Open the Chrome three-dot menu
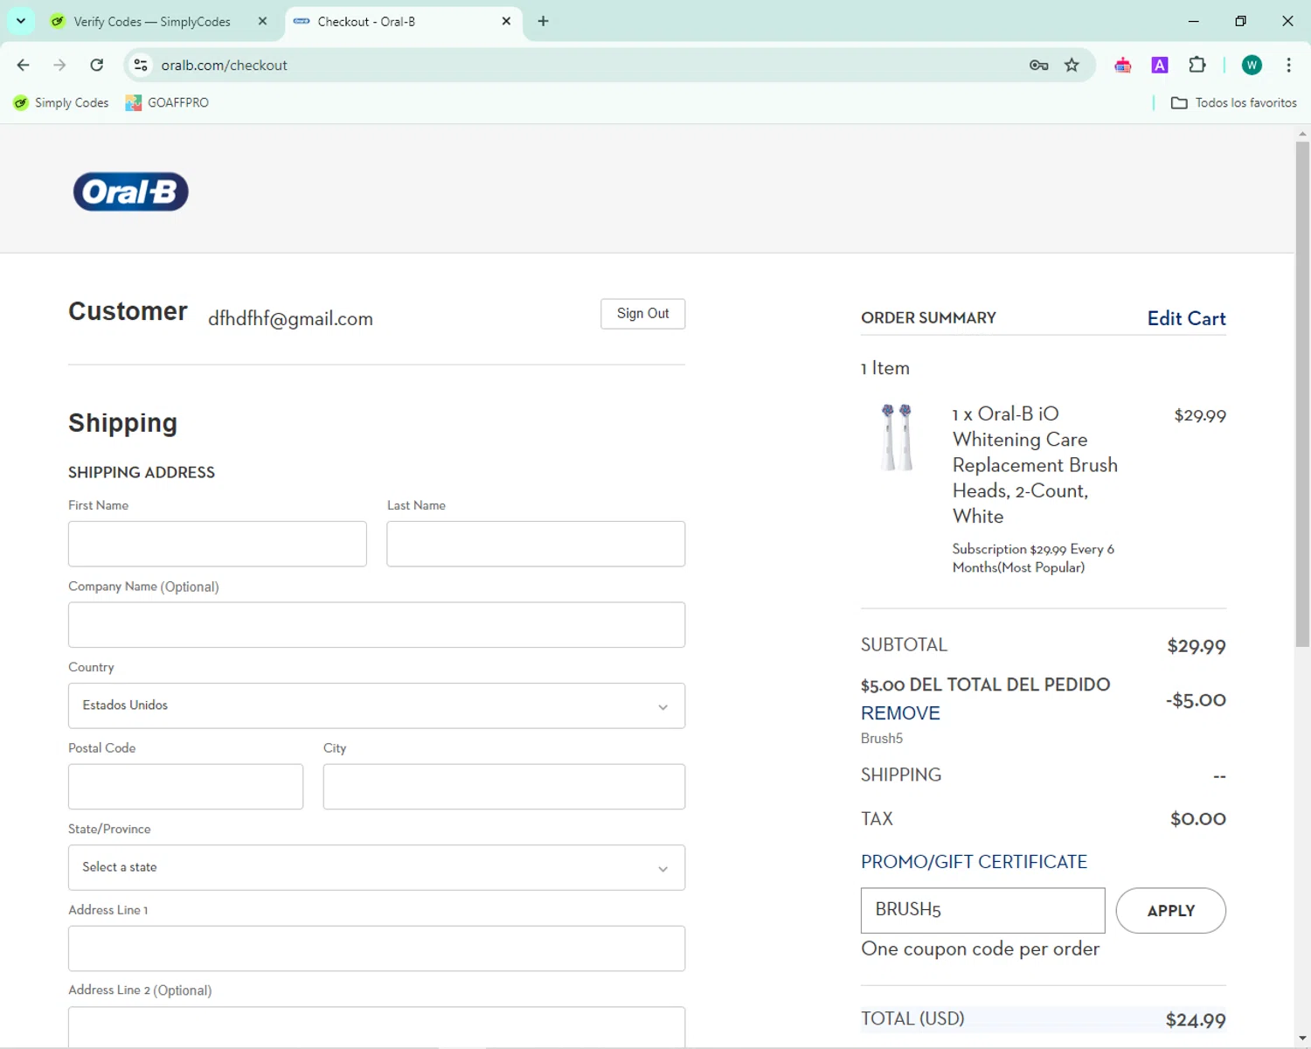1311x1049 pixels. click(1288, 65)
